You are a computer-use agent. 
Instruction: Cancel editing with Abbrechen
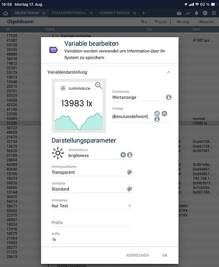pyautogui.click(x=137, y=255)
